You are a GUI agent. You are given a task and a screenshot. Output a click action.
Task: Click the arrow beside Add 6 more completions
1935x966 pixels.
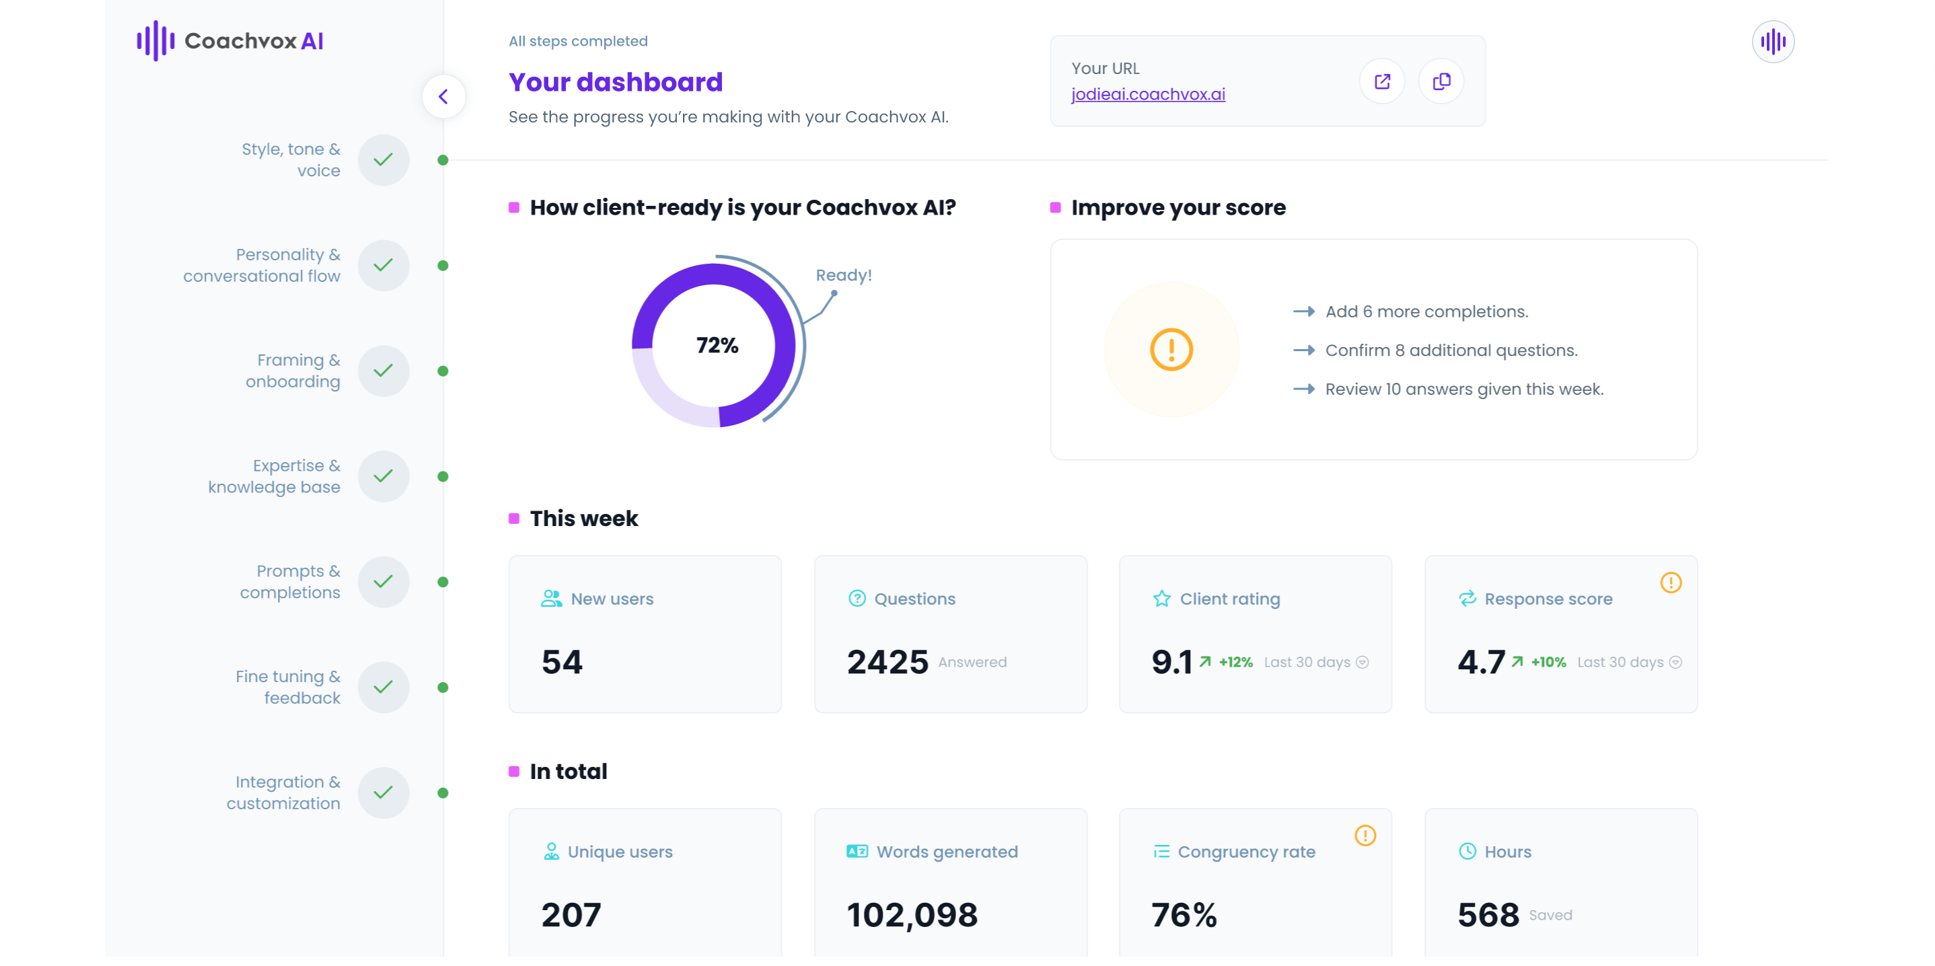(x=1303, y=311)
